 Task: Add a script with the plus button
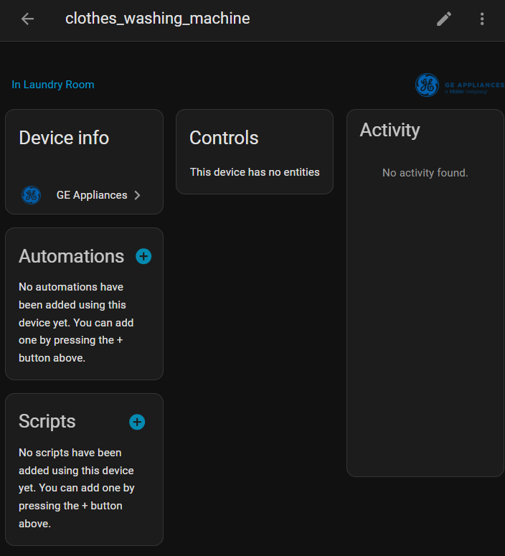coord(137,422)
